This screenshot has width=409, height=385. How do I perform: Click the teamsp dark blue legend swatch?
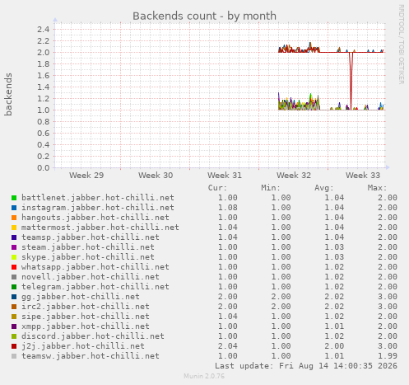click(14, 237)
